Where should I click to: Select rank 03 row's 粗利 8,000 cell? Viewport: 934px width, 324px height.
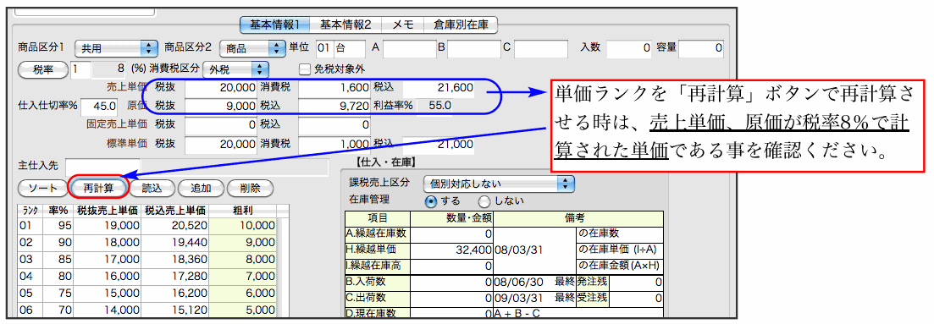click(x=242, y=261)
